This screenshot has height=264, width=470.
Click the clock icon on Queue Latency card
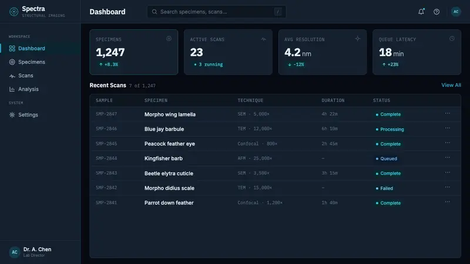[452, 39]
